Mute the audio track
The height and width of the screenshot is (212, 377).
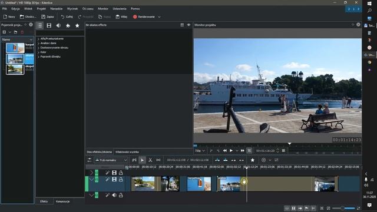coord(114,195)
